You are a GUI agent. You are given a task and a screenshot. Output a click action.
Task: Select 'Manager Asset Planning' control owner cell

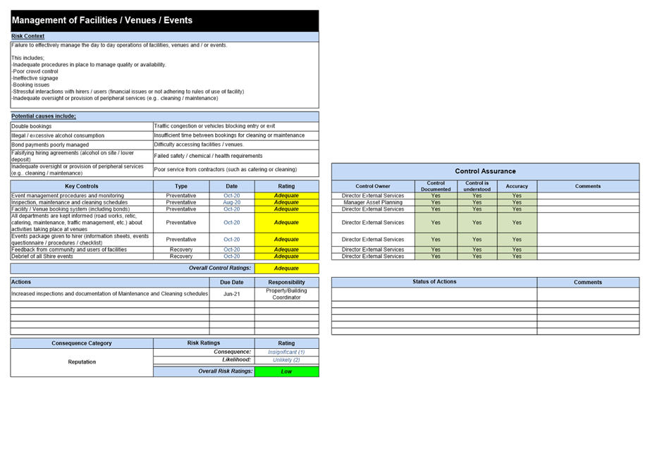click(373, 202)
